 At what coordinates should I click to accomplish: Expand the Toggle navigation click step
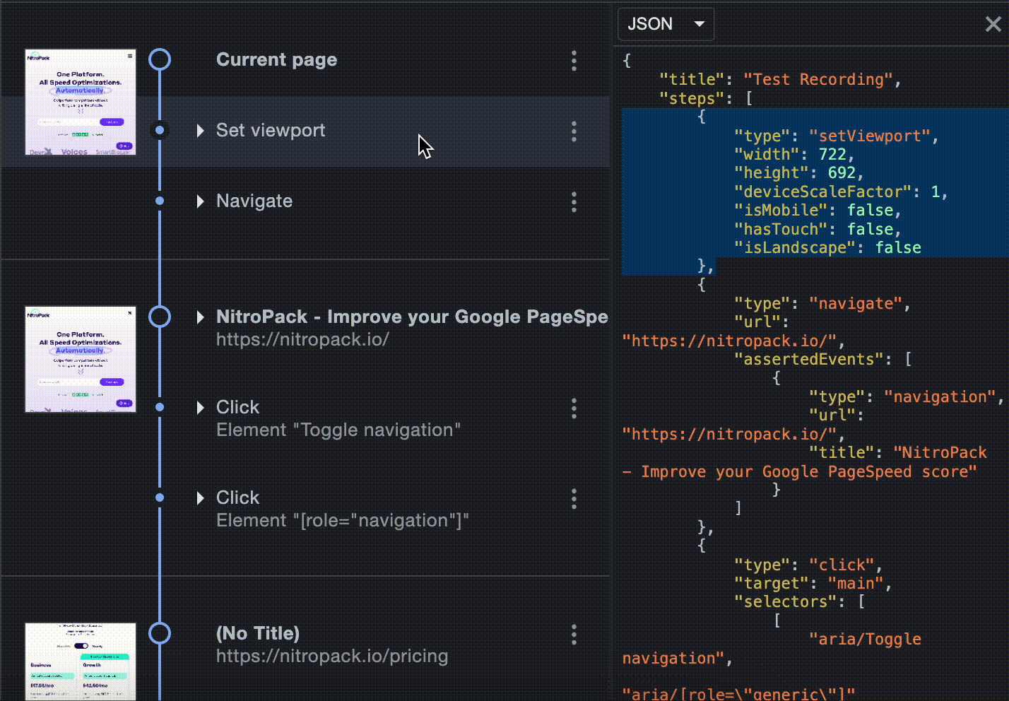click(200, 407)
